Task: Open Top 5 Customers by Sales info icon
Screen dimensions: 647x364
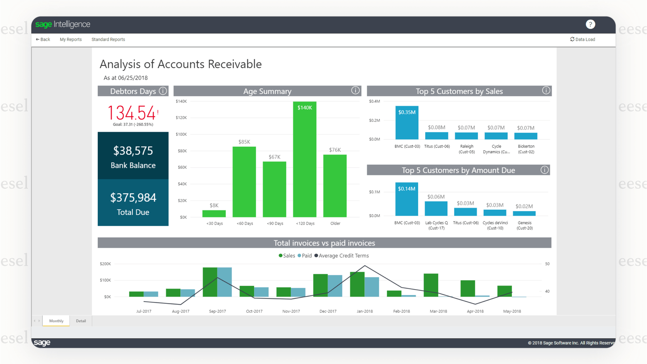Action: coord(546,91)
